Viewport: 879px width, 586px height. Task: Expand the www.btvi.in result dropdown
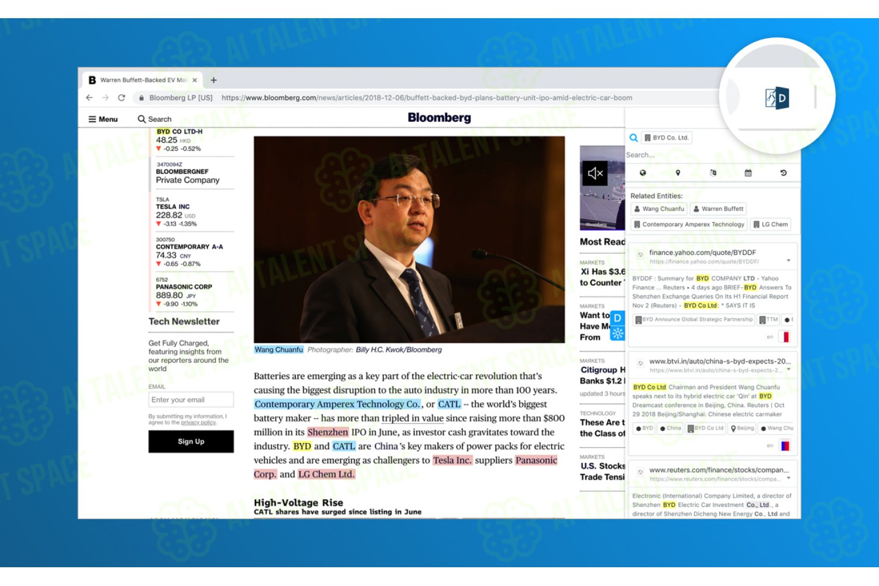click(x=789, y=369)
